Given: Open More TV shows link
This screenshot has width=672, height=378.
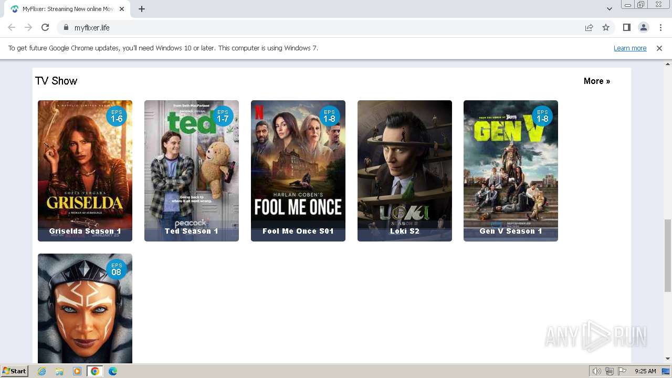Looking at the screenshot, I should click(597, 81).
